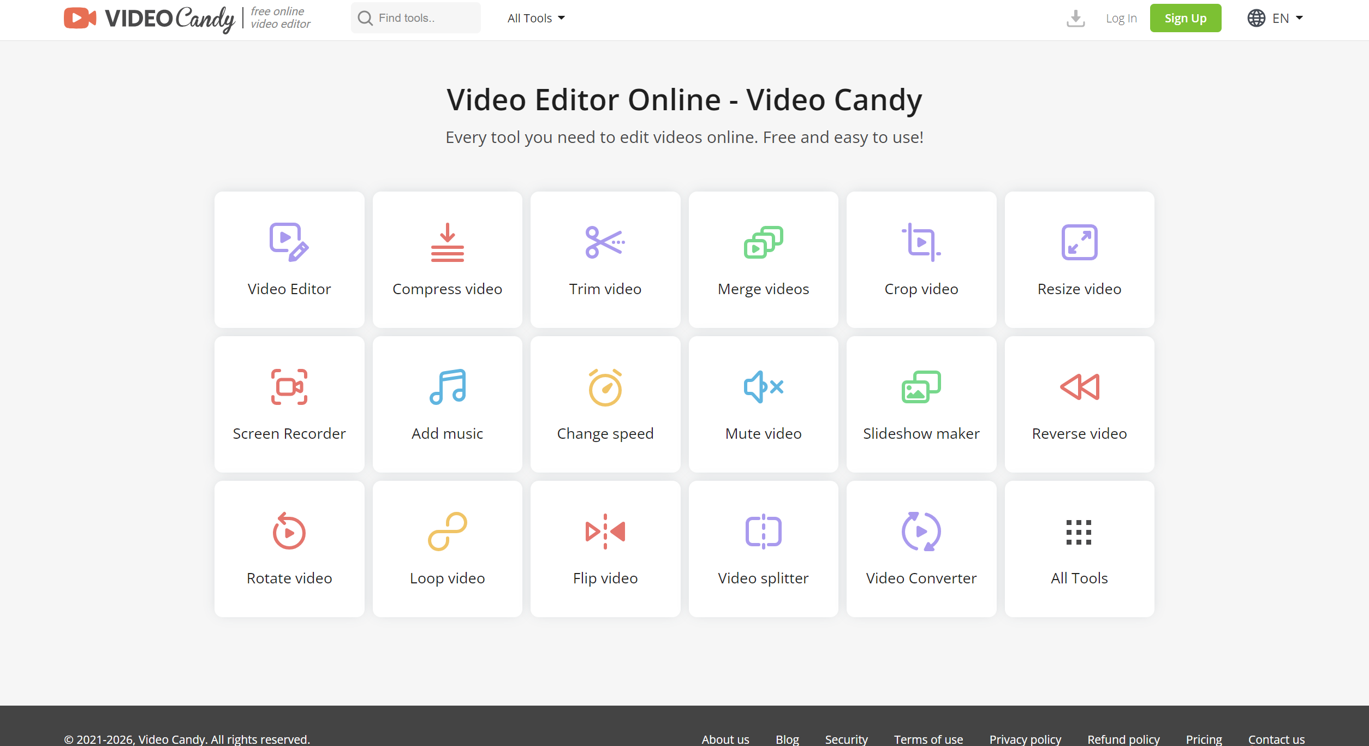1369x746 pixels.
Task: Click the Video splitter icon
Action: coord(763,532)
